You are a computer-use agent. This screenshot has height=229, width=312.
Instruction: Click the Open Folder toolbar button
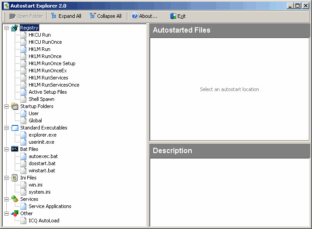(26, 16)
